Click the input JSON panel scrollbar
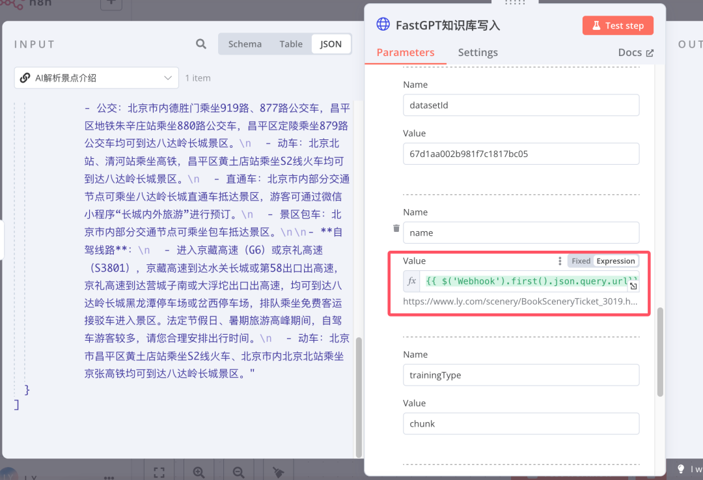The height and width of the screenshot is (480, 703). [359, 397]
